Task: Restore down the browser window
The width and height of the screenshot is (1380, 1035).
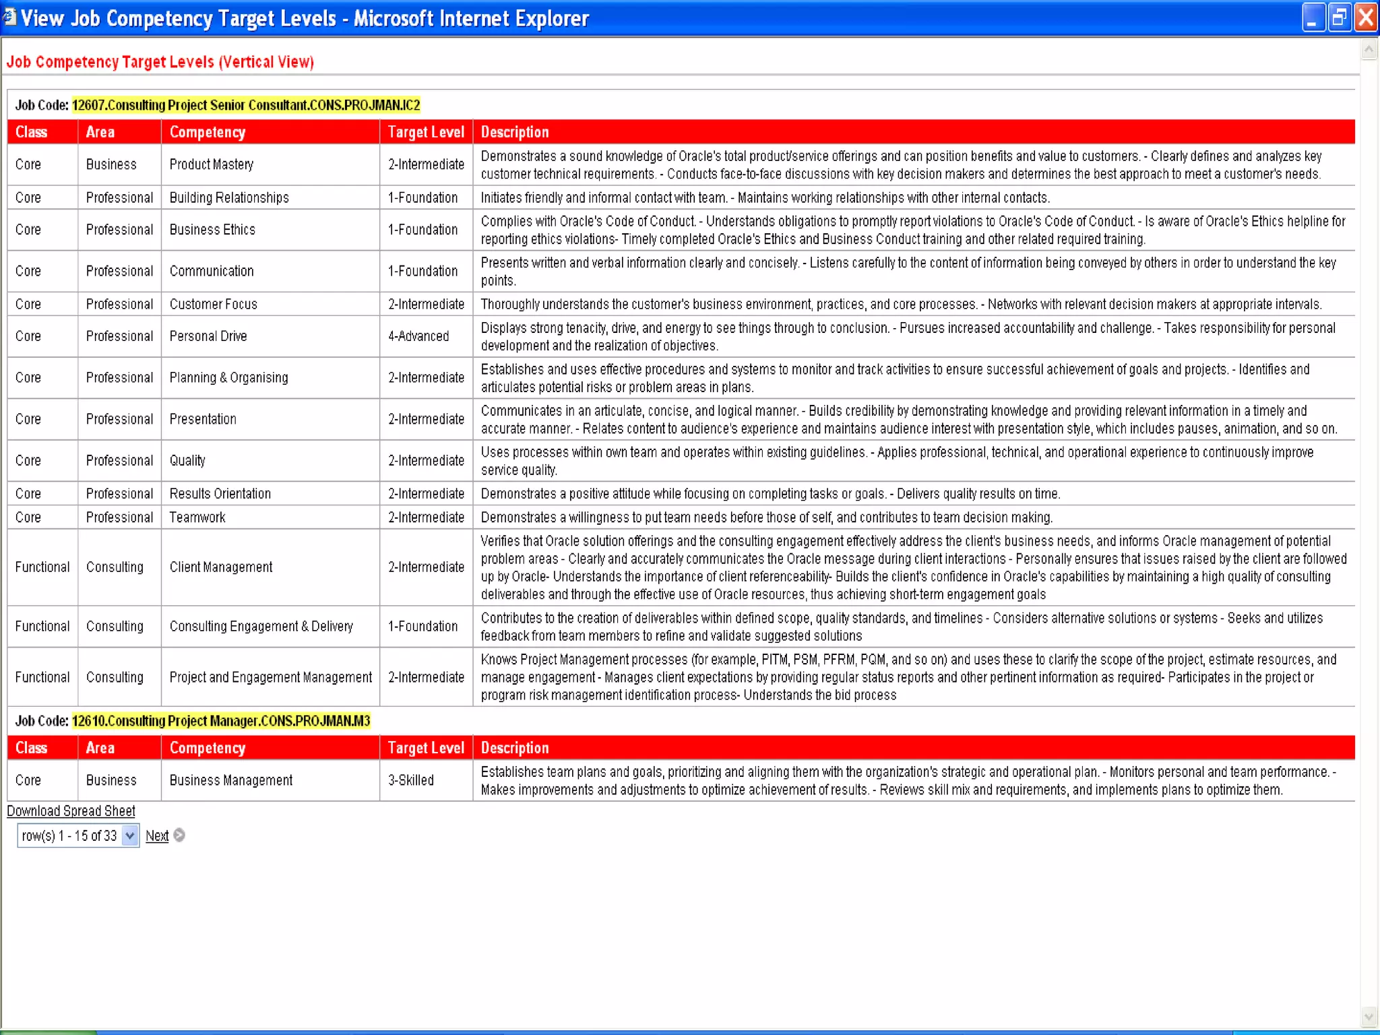Action: click(1340, 18)
